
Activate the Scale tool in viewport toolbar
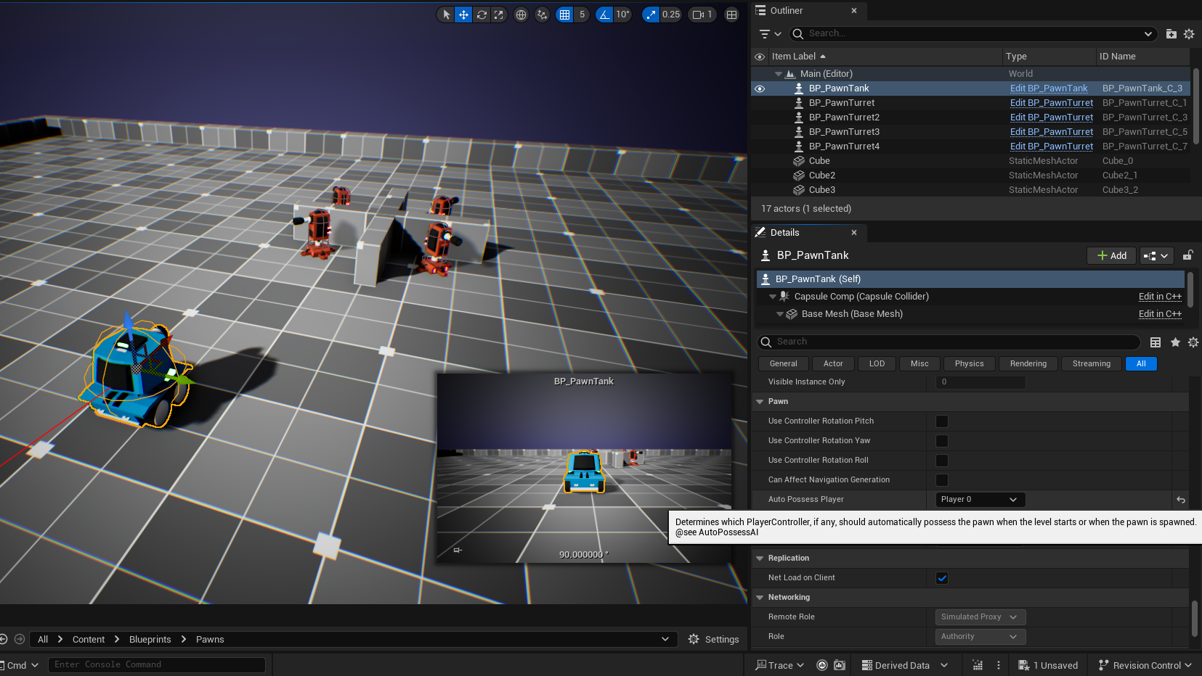498,15
